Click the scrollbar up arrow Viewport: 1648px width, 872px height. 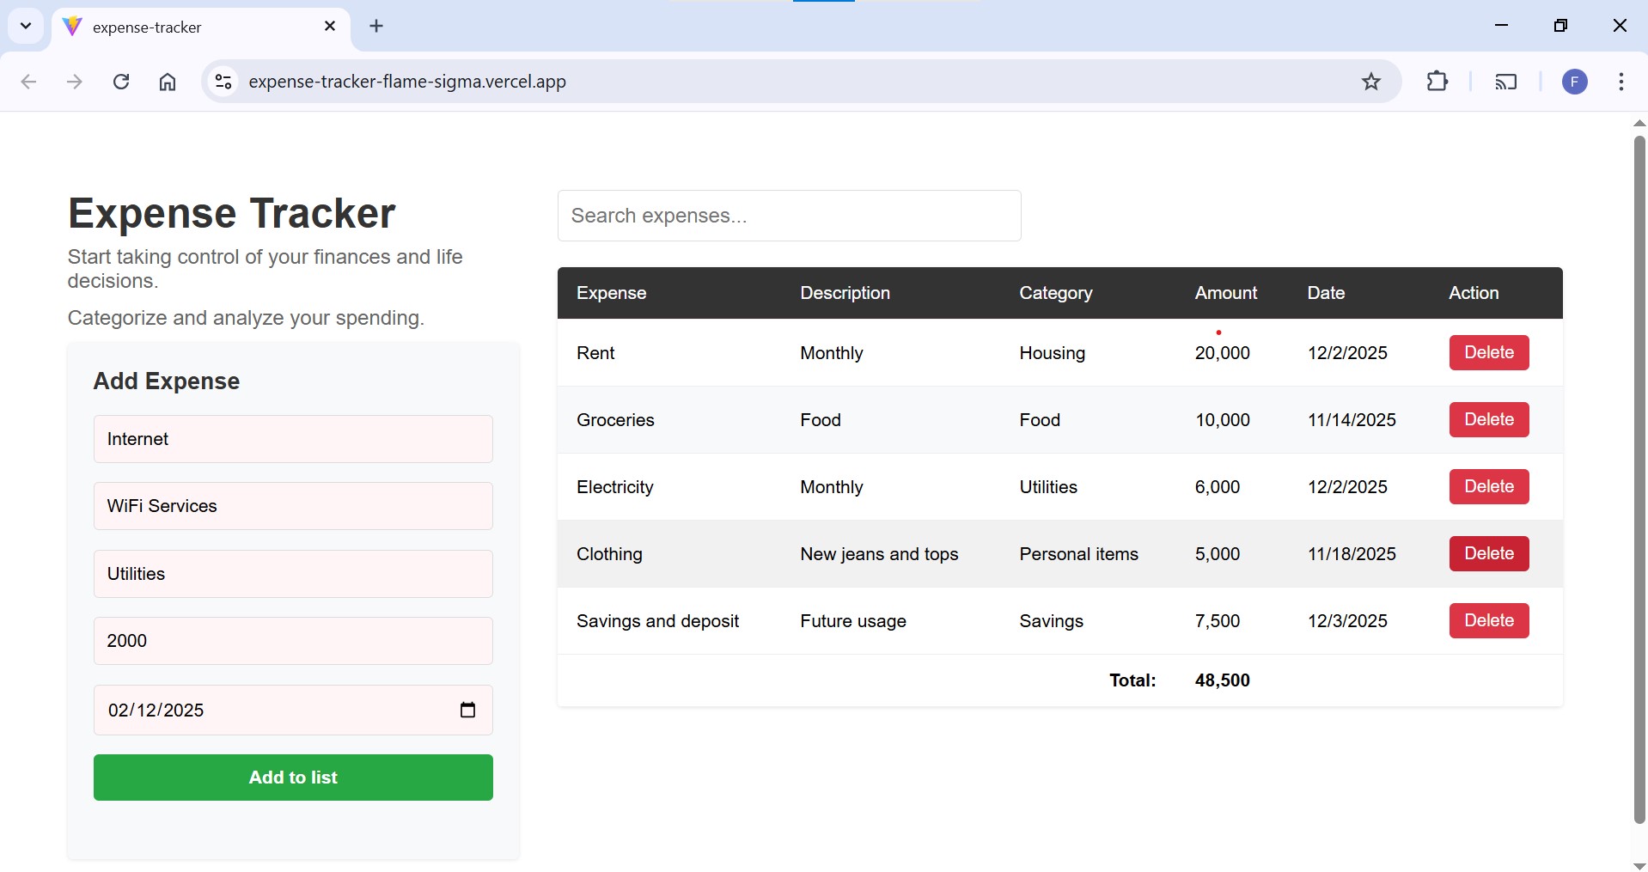click(1639, 123)
